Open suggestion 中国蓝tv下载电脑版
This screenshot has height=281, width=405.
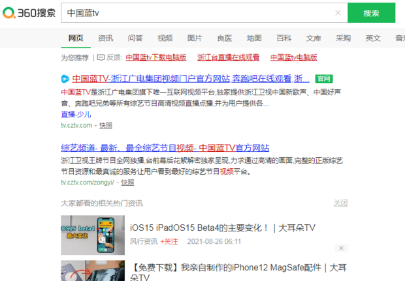pos(156,57)
